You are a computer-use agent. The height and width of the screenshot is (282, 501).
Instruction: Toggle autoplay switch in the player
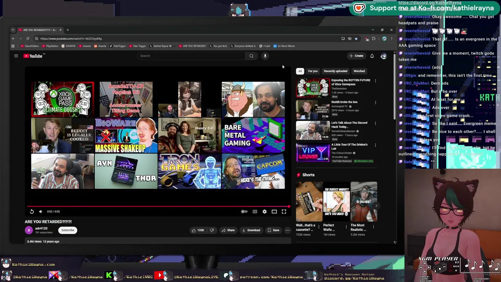(244, 211)
